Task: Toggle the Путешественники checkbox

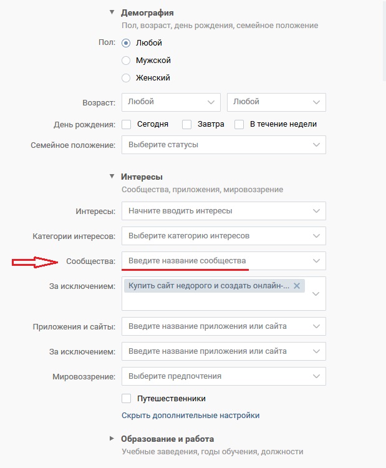Action: point(126,399)
